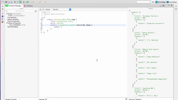178x100 pixels.
Task: Click the code line 'author: $'
Action: click(58, 27)
